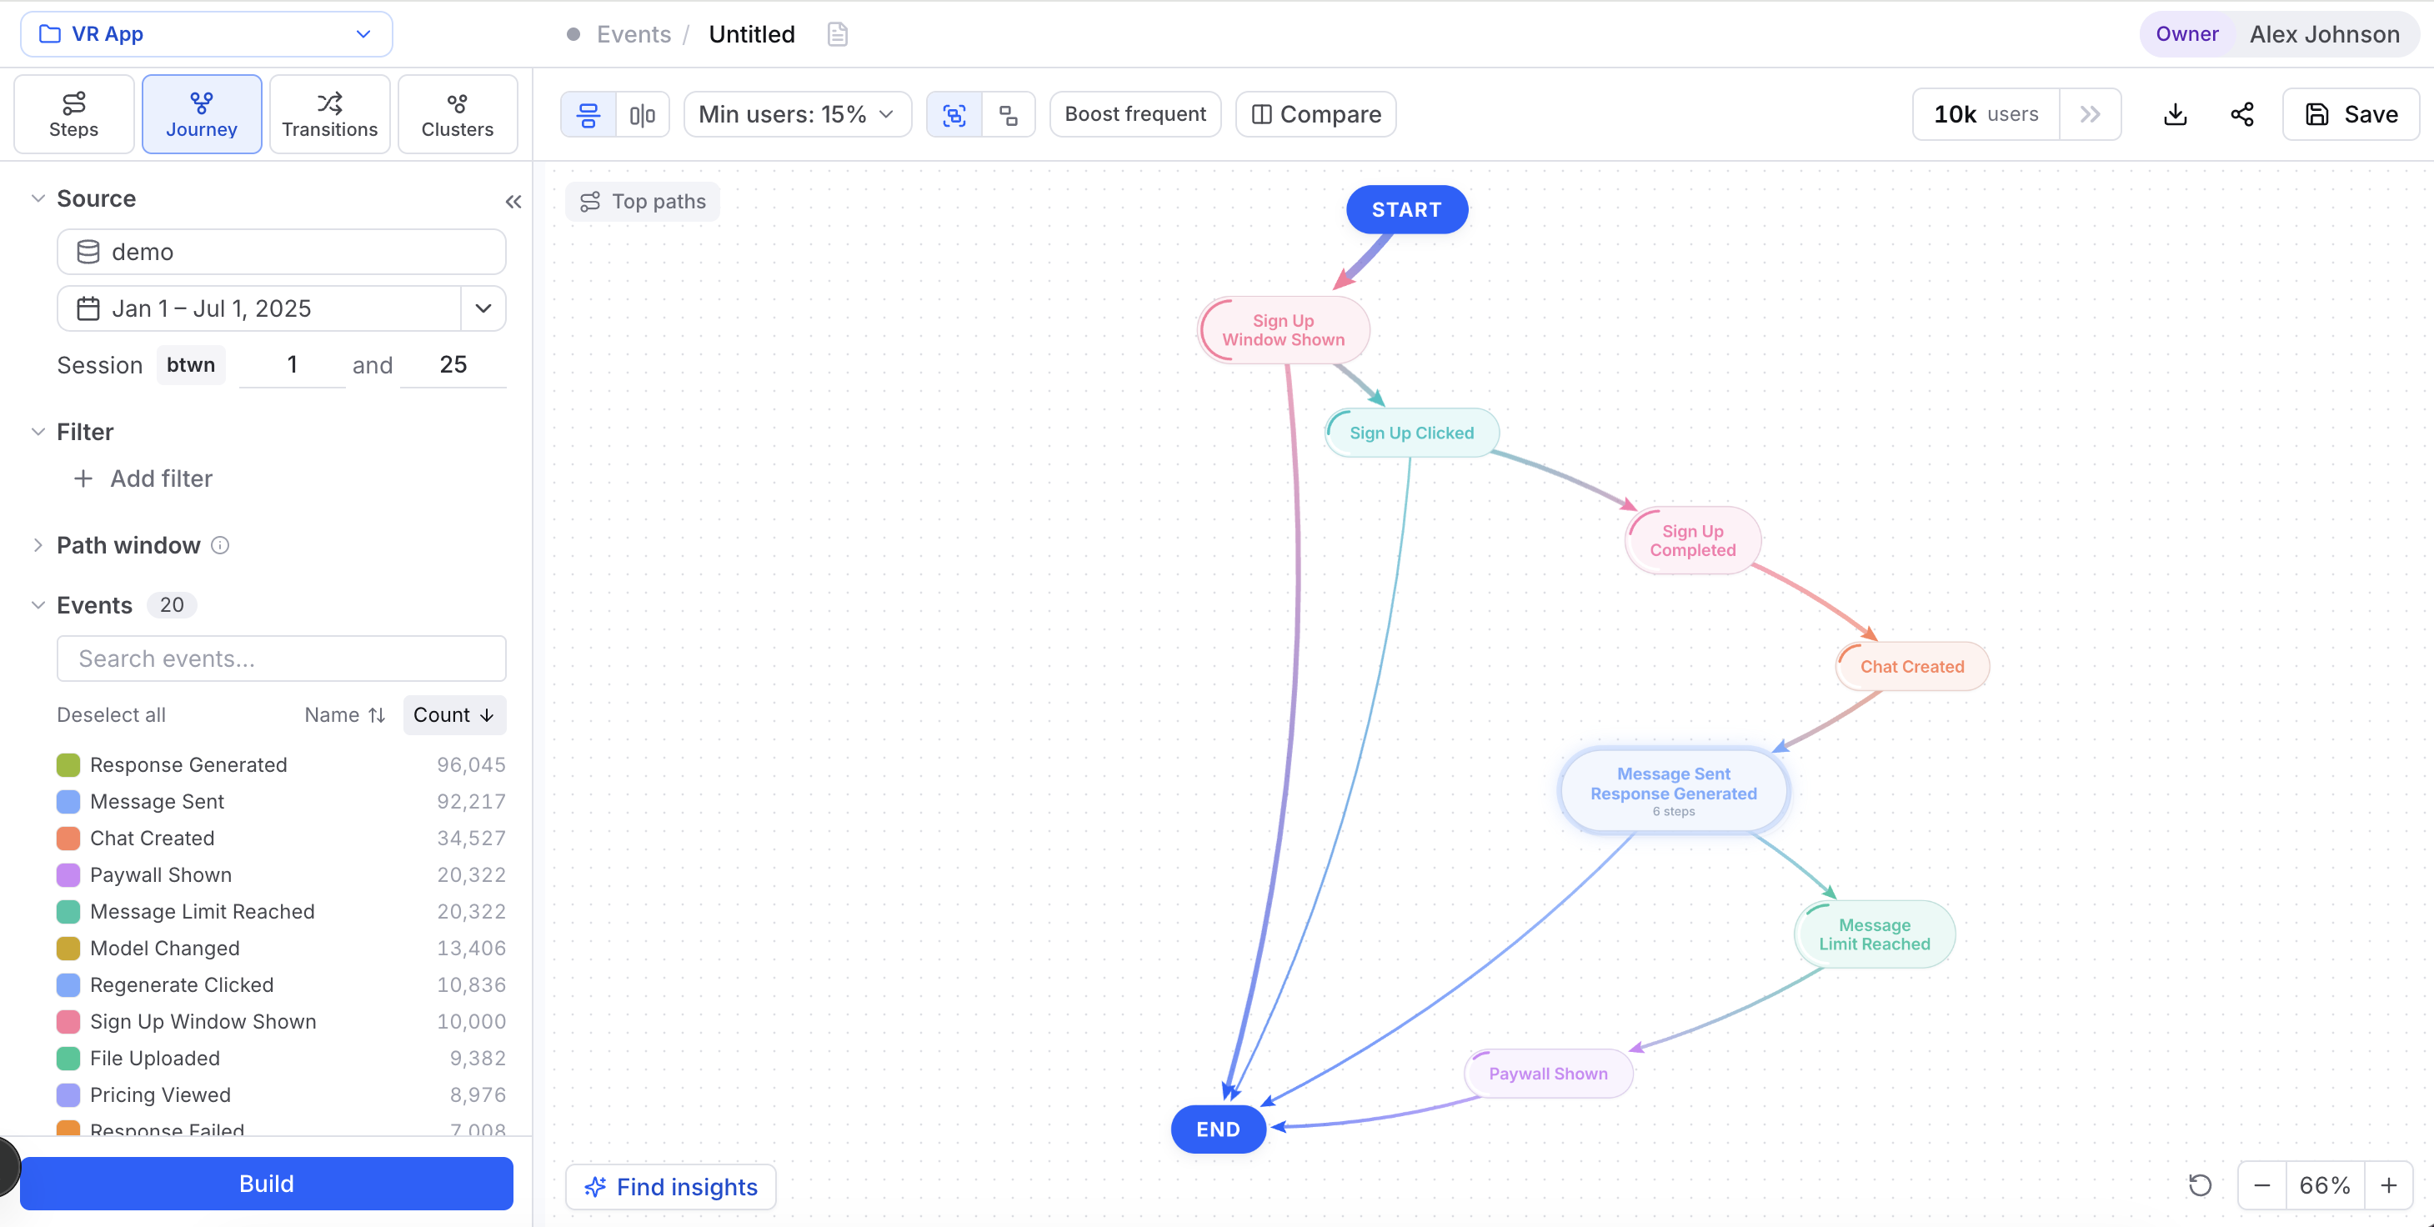This screenshot has height=1227, width=2434.
Task: Click the Top paths chip
Action: [x=643, y=201]
